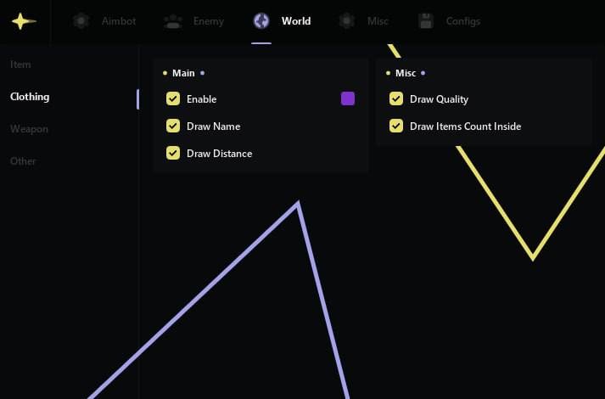This screenshot has height=399, width=605.
Task: Click the World globe icon
Action: coord(261,21)
